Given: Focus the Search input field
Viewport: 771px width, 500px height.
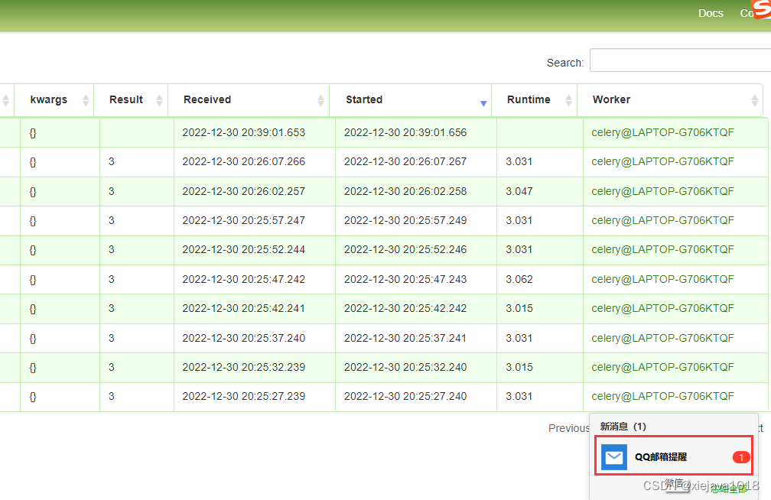Looking at the screenshot, I should tap(679, 61).
